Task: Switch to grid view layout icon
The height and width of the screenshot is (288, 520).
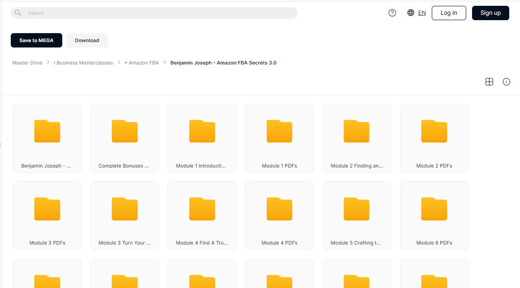Action: pos(489,82)
